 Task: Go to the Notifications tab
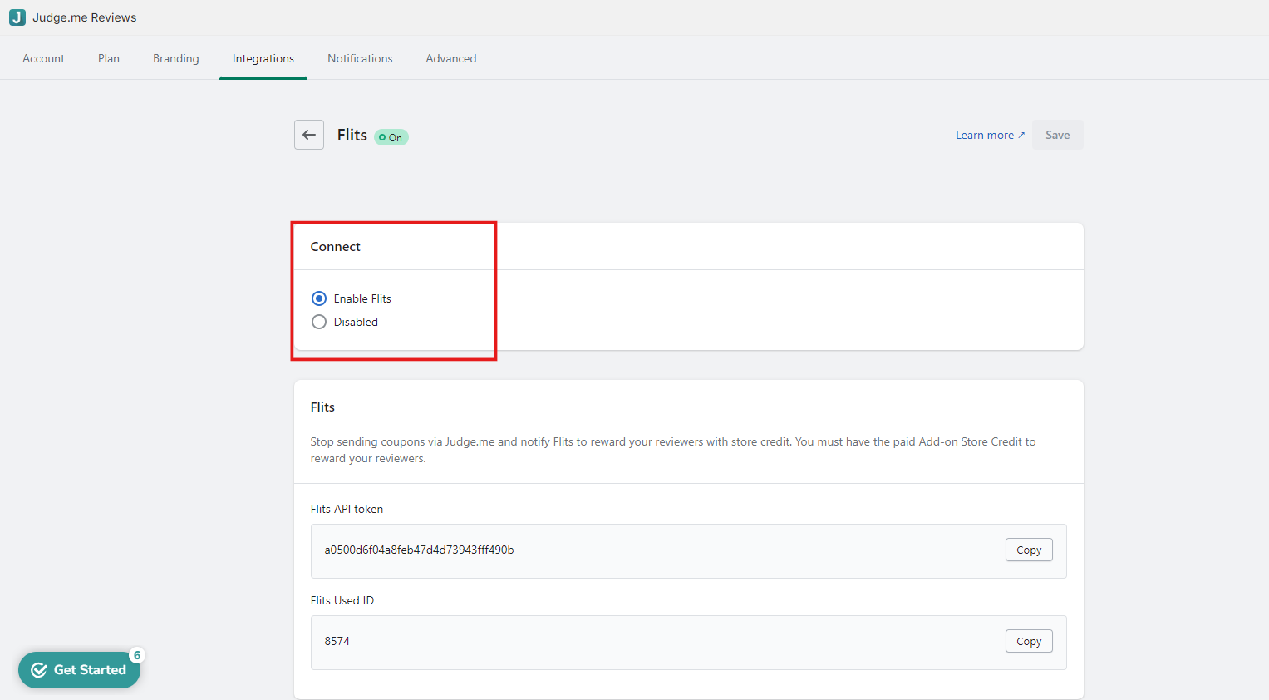tap(360, 58)
